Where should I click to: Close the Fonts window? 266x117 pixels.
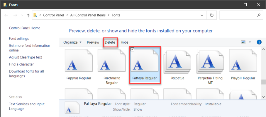click(x=259, y=5)
